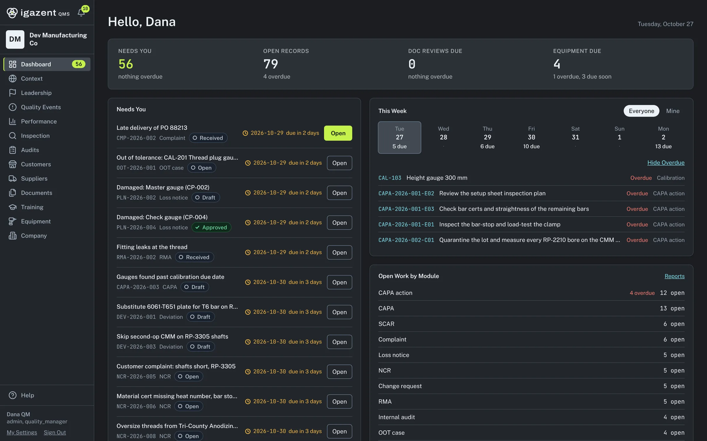707x441 pixels.
Task: Open the RMA-2026-002 fitting leaks record
Action: point(339,252)
